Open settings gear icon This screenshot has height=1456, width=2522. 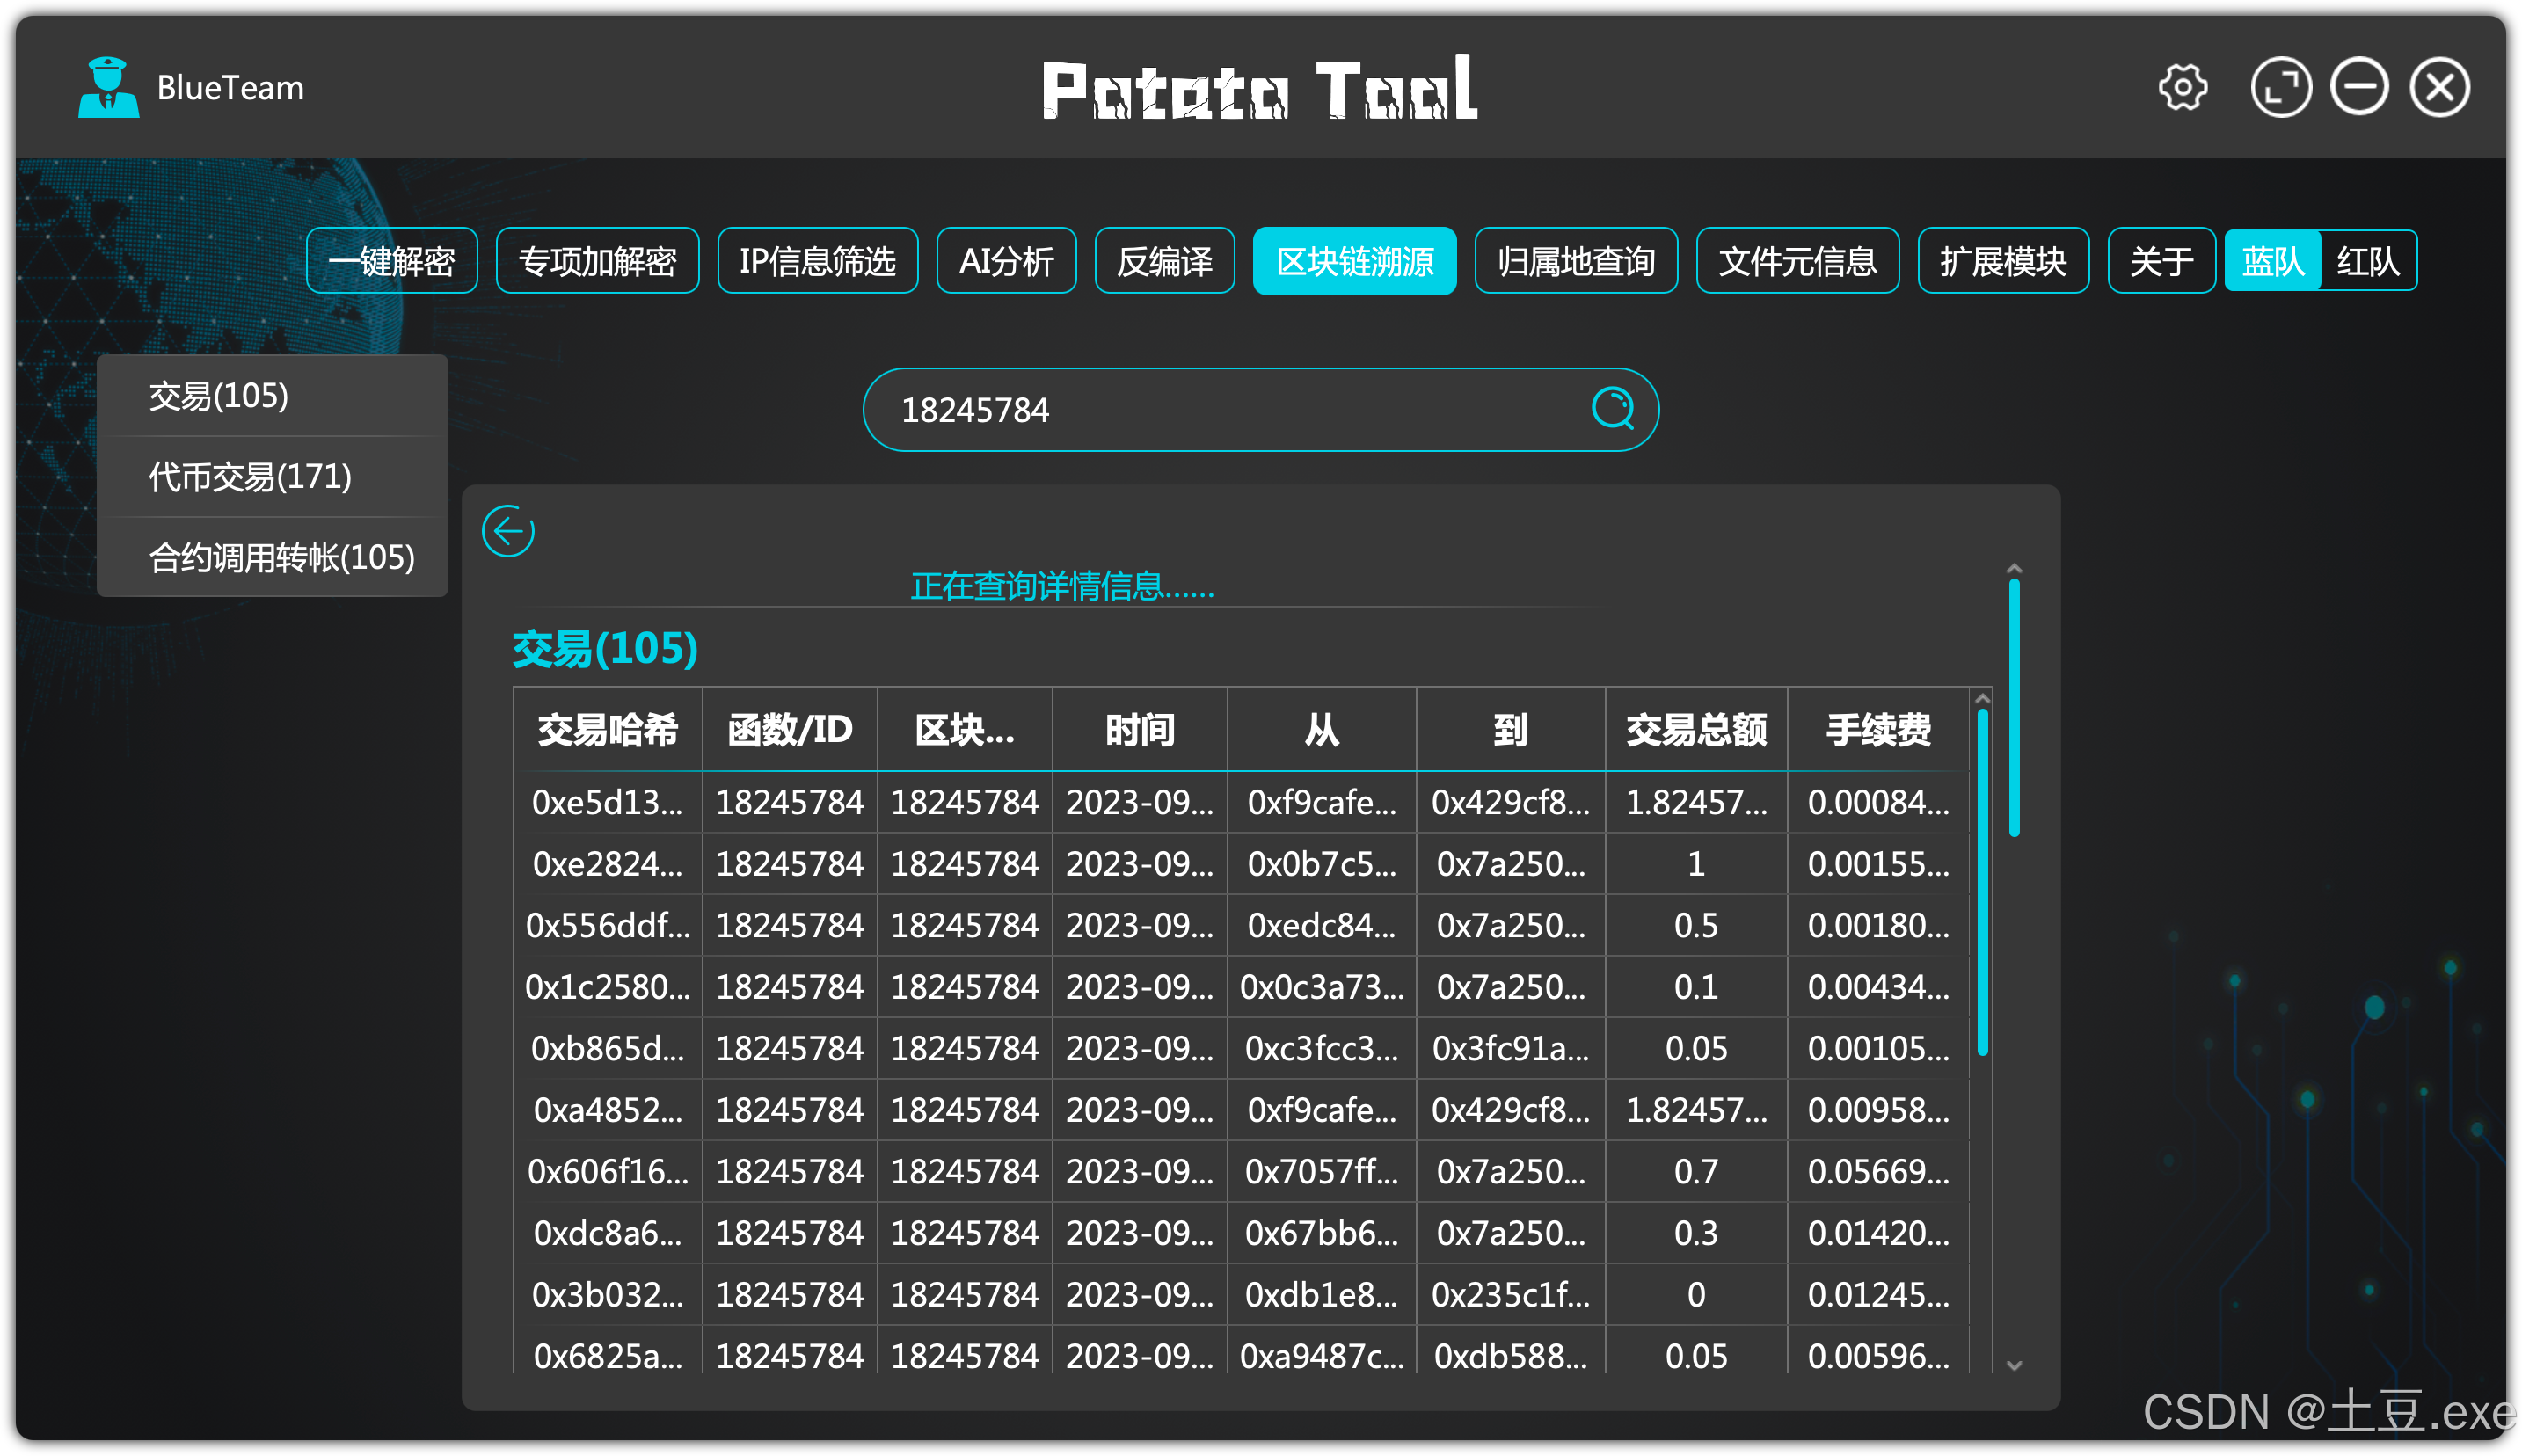click(2182, 88)
